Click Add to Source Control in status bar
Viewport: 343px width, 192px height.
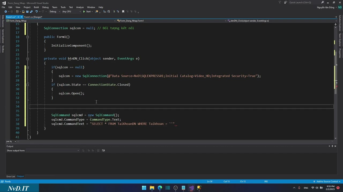pos(327,182)
